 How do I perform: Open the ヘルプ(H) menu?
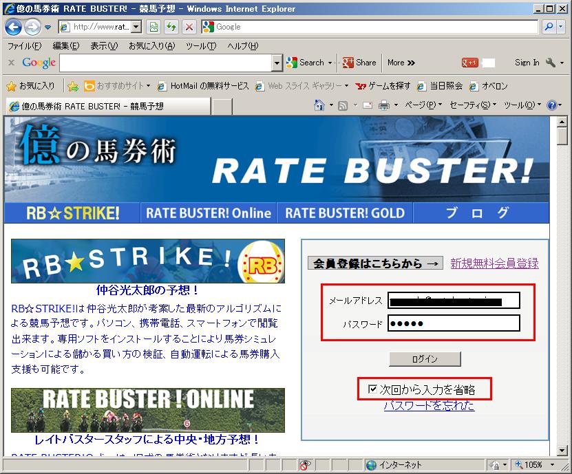242,46
